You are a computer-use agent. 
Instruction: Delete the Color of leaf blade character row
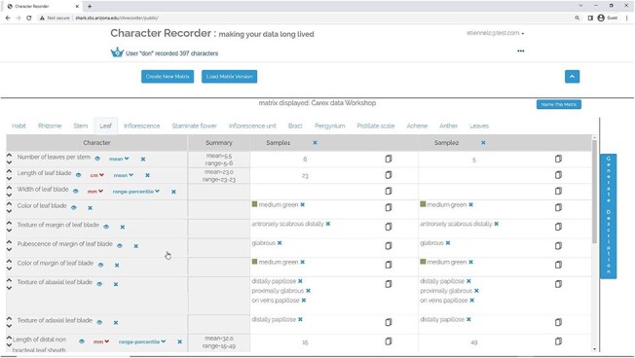click(90, 208)
